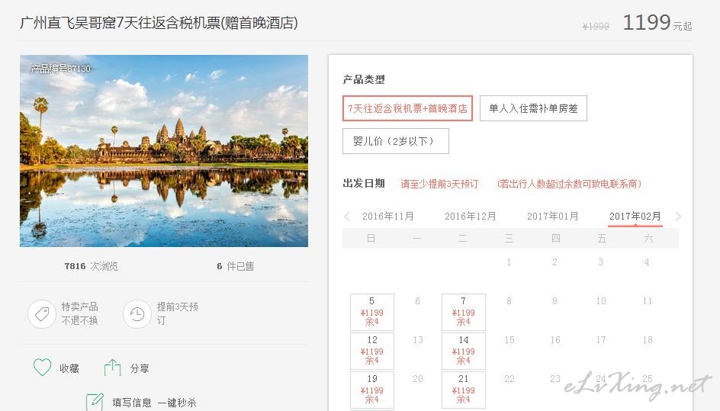Click the 7816 次浏览 view count

91,266
